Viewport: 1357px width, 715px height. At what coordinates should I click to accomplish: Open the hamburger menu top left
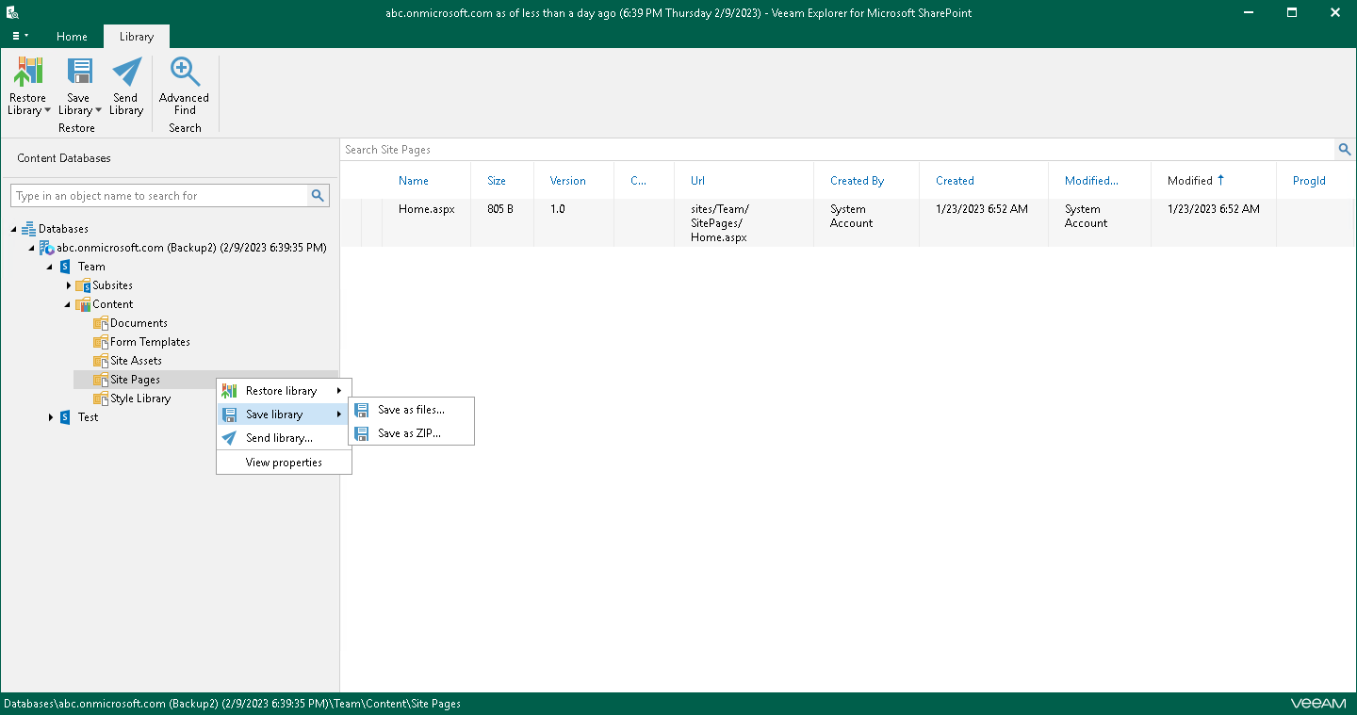tap(19, 36)
